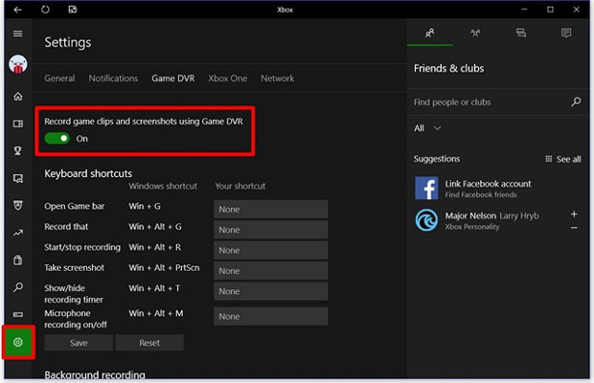
Task: Open the hamburger menu in sidebar
Action: tap(17, 34)
